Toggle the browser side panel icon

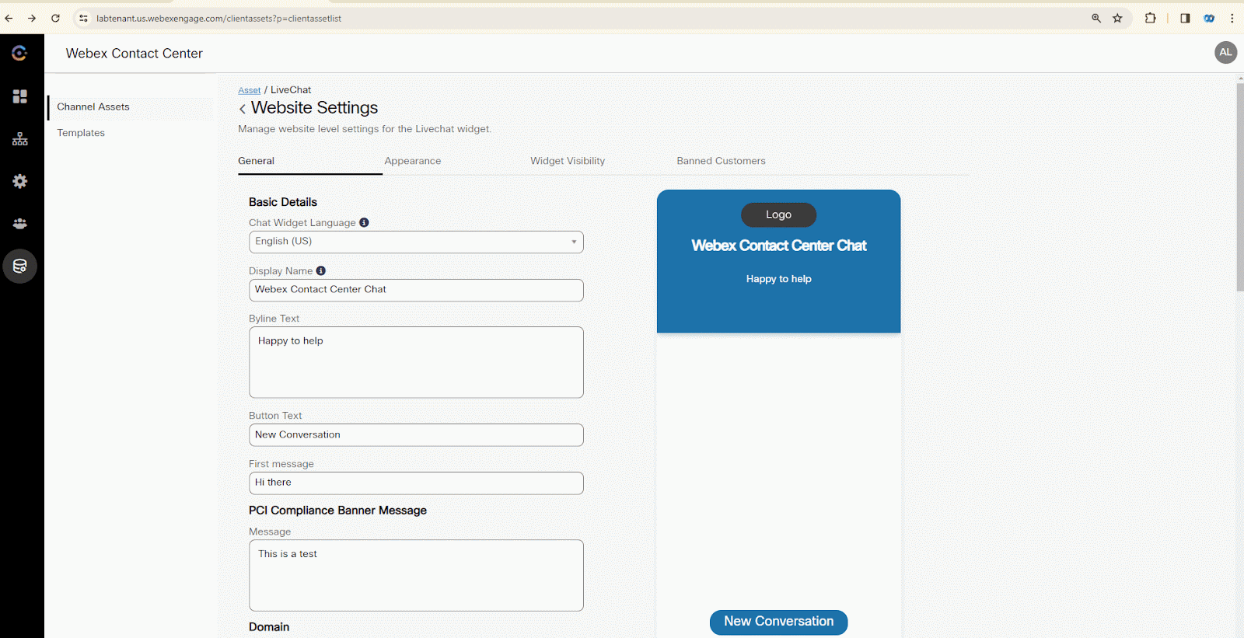click(x=1185, y=18)
